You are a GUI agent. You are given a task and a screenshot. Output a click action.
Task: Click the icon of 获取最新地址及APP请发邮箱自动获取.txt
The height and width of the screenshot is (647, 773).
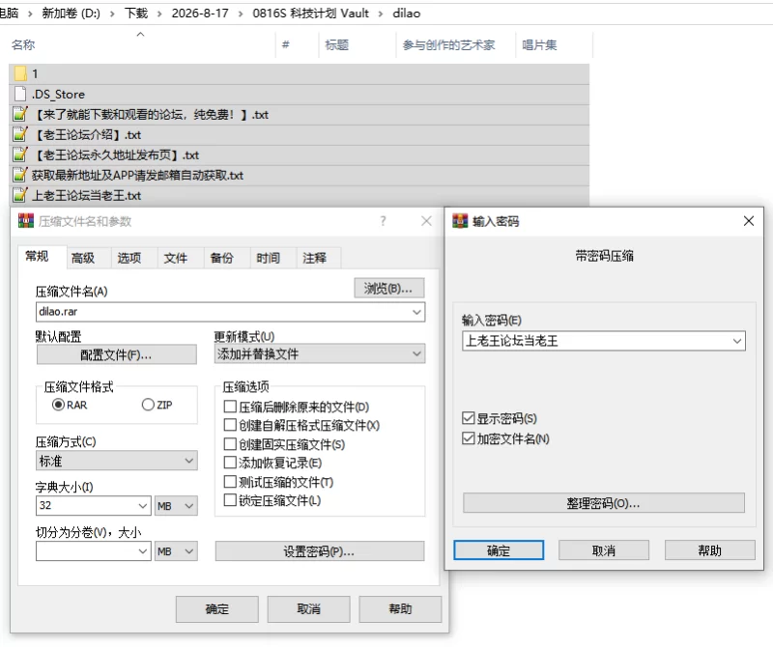point(19,175)
